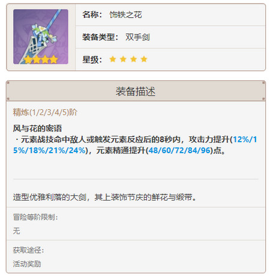Click the 星级 label
Screen dimensions: 270x278
pyautogui.click(x=92, y=59)
